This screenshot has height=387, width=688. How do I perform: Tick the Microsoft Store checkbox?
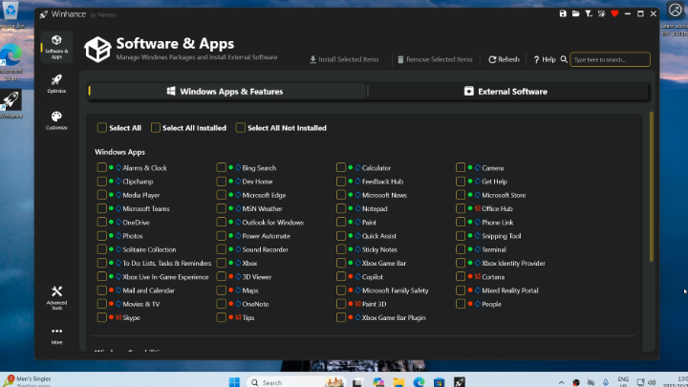click(461, 195)
